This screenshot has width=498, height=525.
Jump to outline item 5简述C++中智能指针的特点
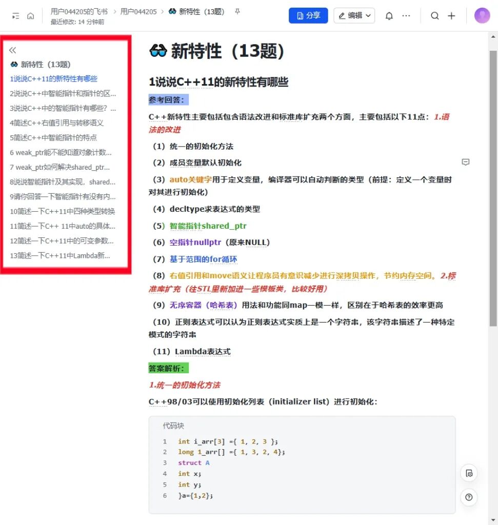pyautogui.click(x=53, y=137)
